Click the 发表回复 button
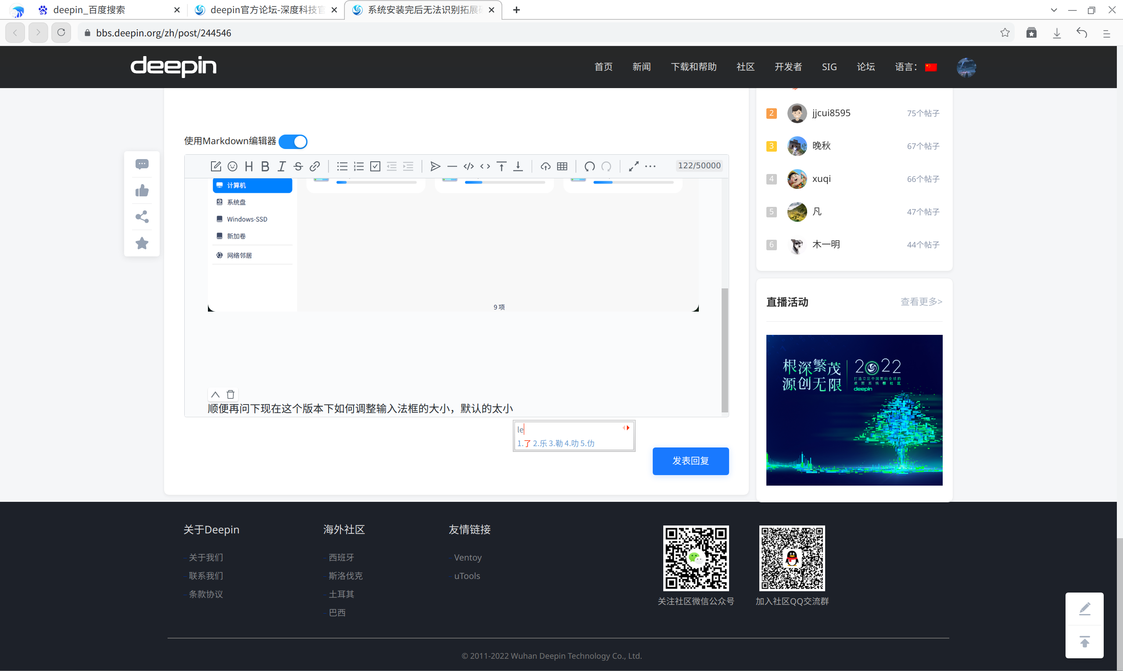The height and width of the screenshot is (671, 1123). pos(690,461)
